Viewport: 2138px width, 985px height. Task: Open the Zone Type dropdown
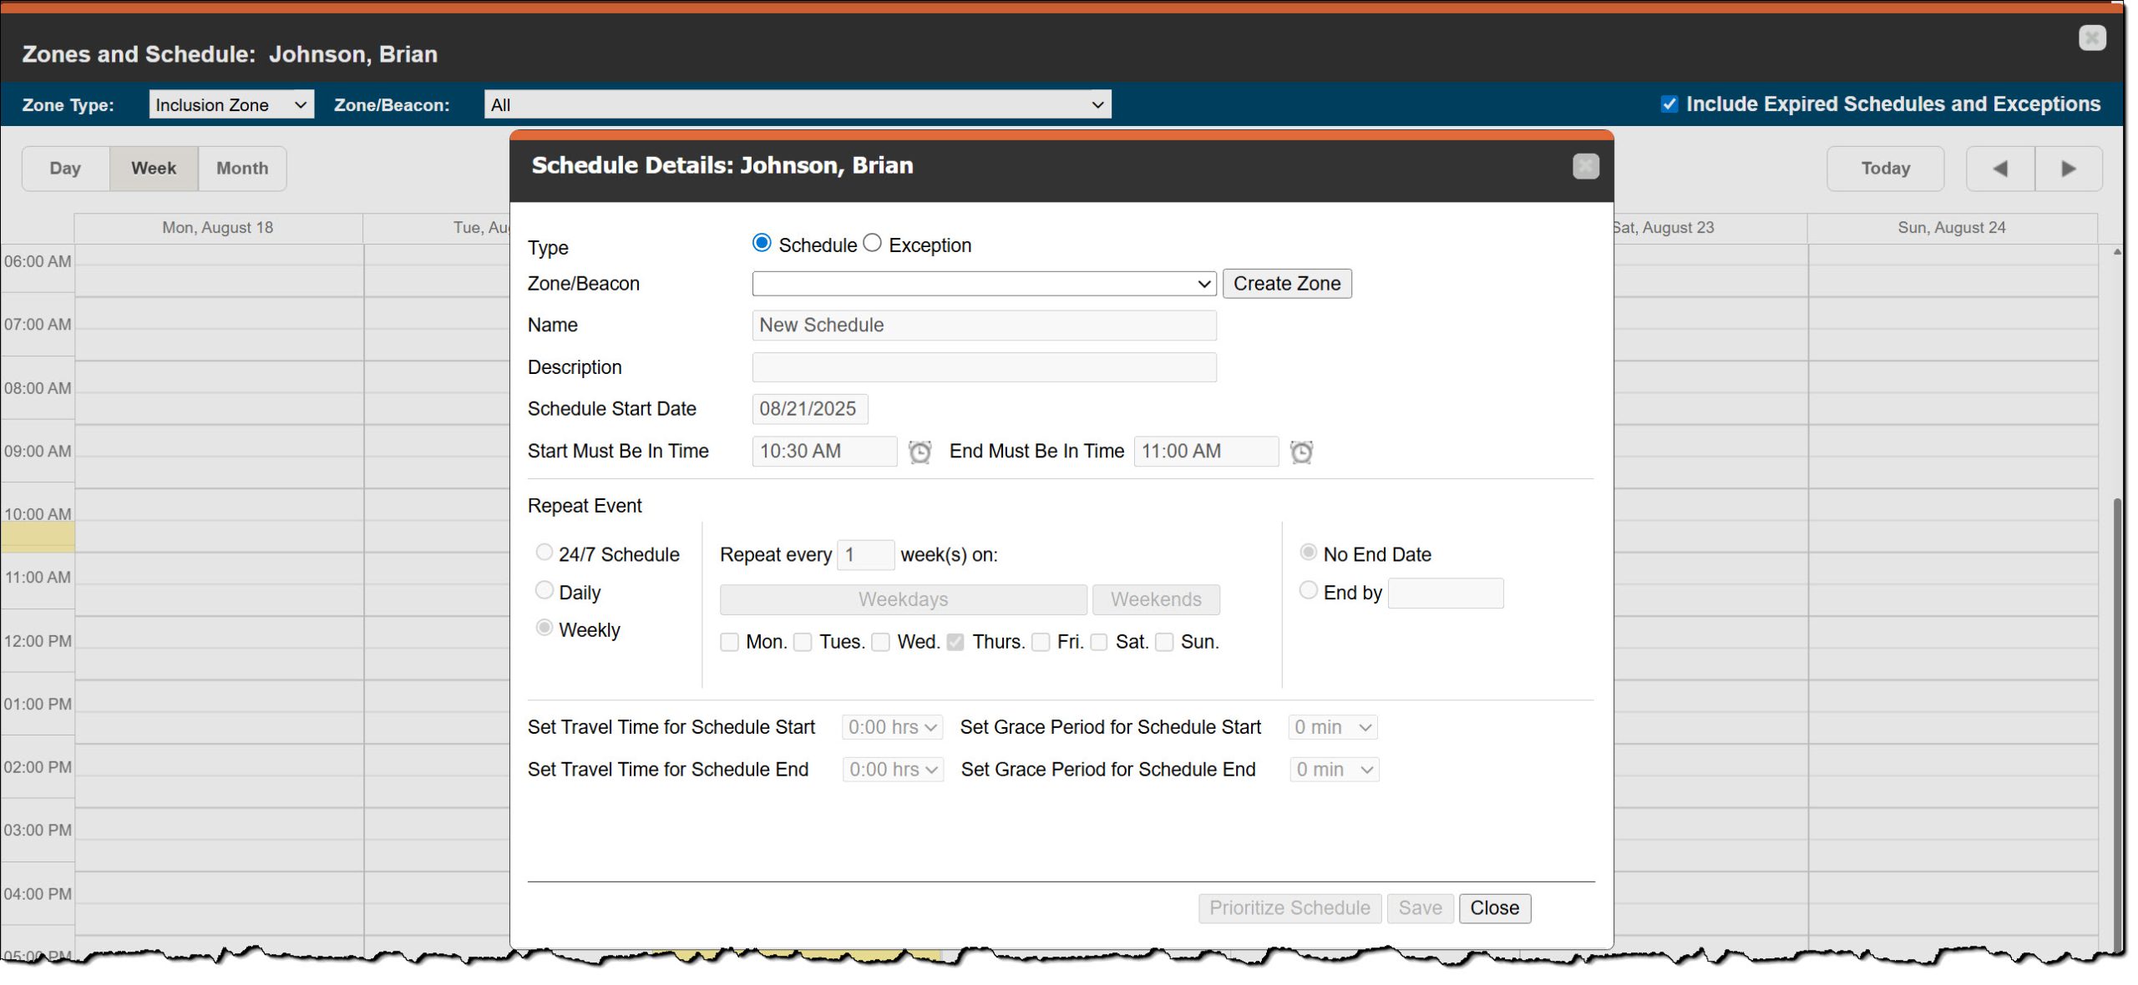pos(231,104)
